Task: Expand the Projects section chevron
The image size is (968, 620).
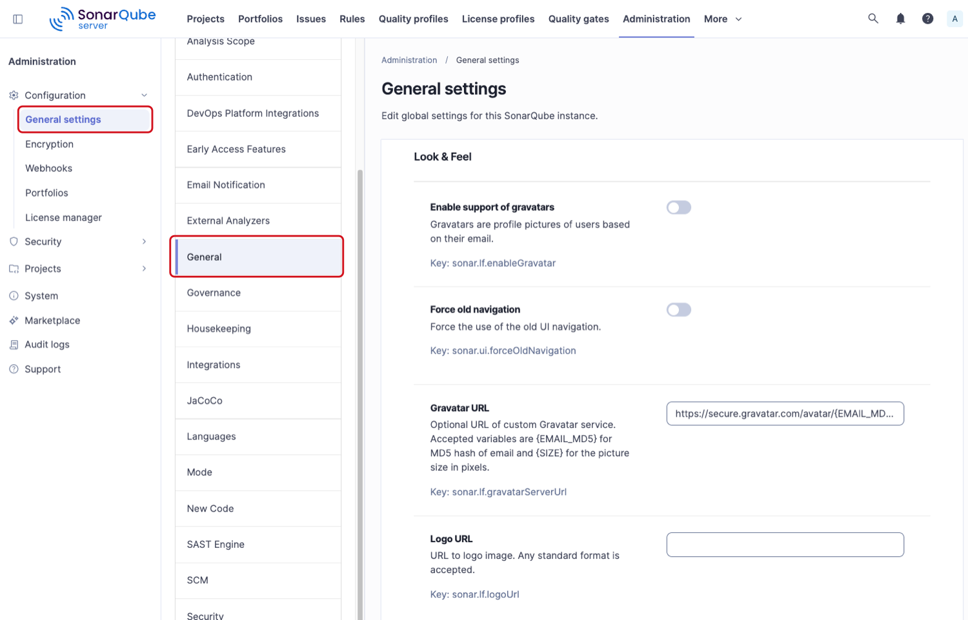Action: 144,269
